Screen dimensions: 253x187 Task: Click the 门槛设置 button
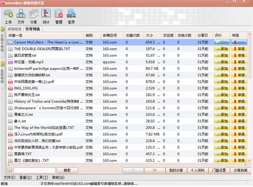tap(219, 170)
